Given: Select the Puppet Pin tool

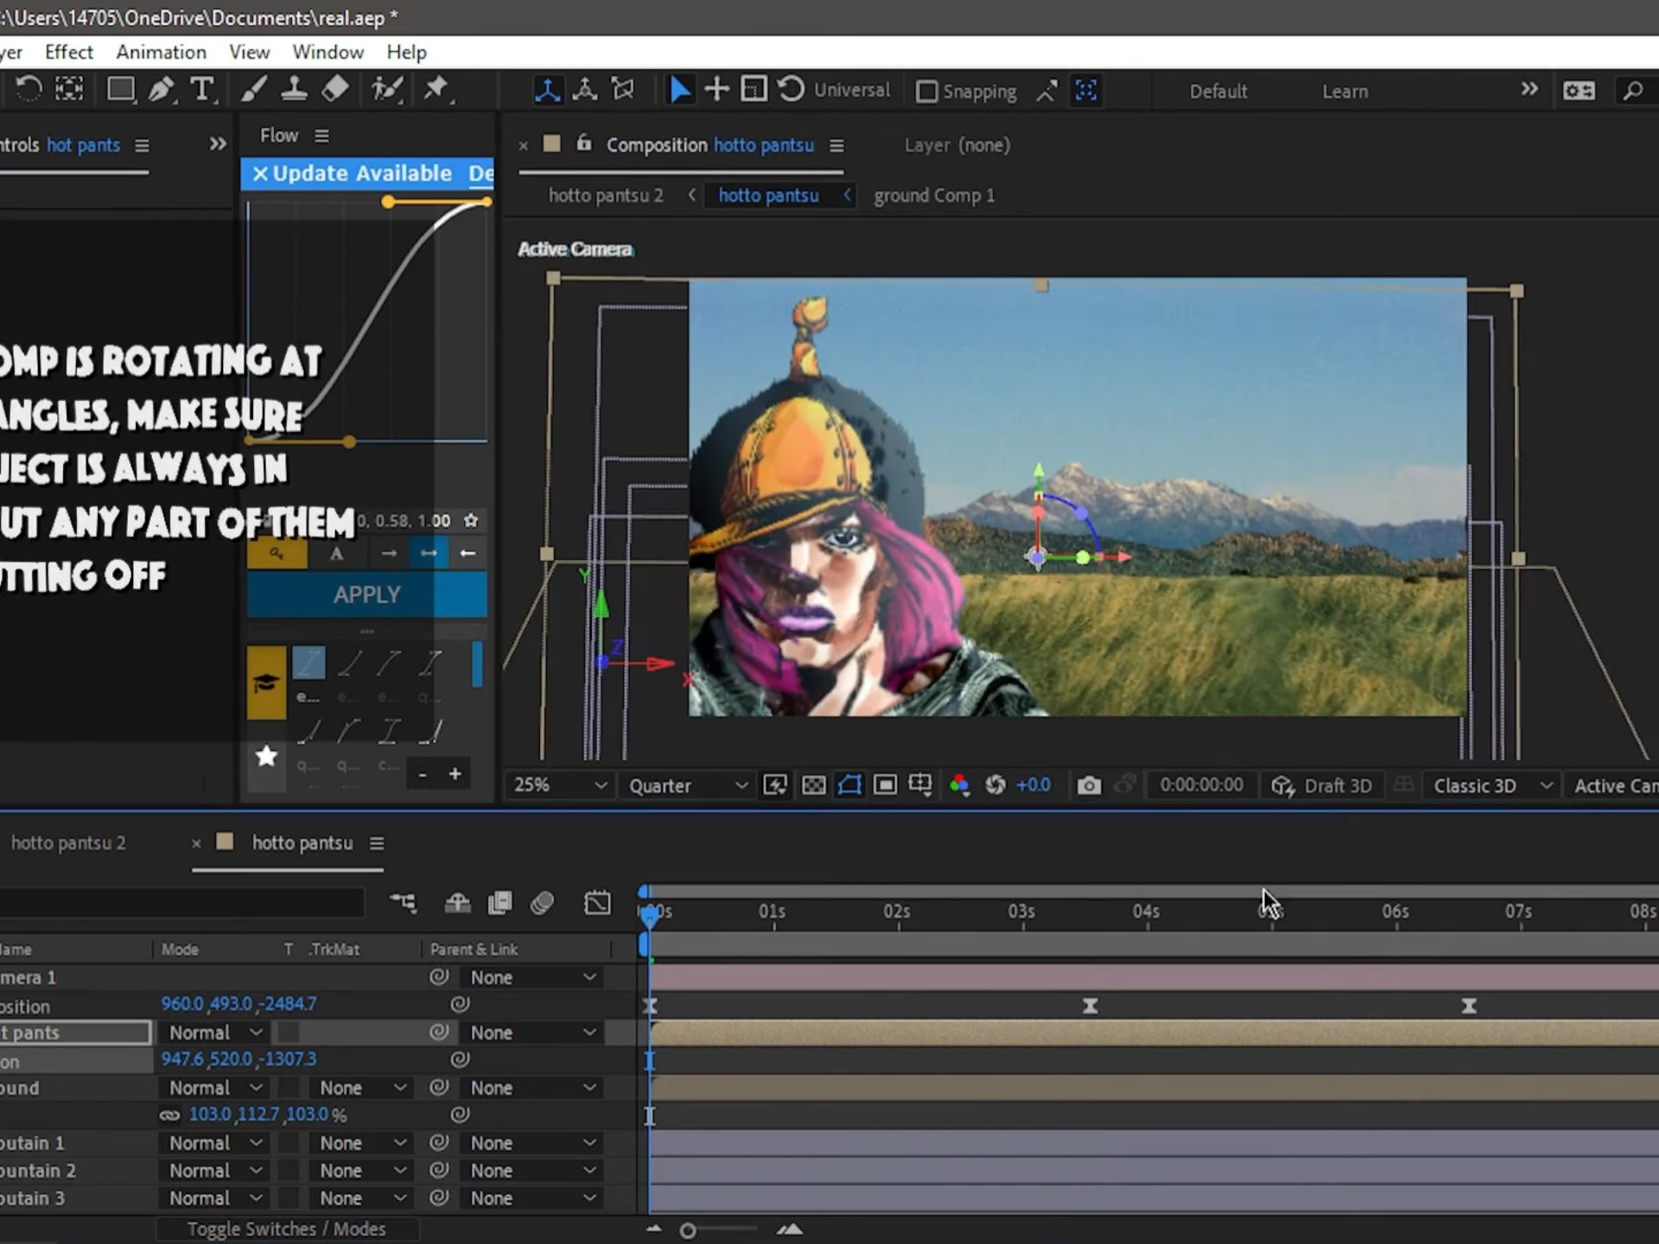Looking at the screenshot, I should (x=437, y=89).
